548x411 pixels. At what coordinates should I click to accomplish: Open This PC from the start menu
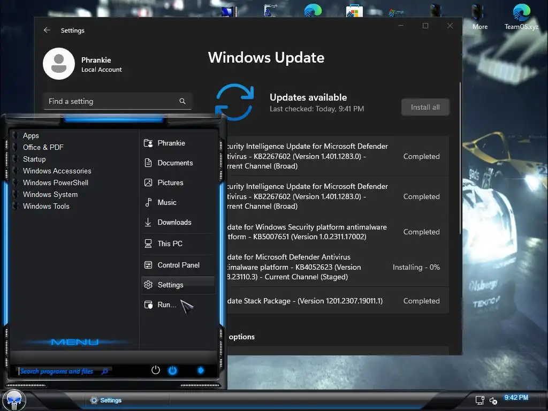coord(178,243)
